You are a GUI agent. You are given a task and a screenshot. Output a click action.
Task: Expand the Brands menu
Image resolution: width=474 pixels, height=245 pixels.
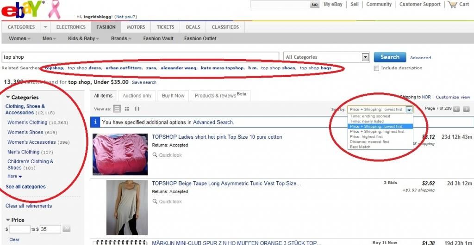[121, 39]
